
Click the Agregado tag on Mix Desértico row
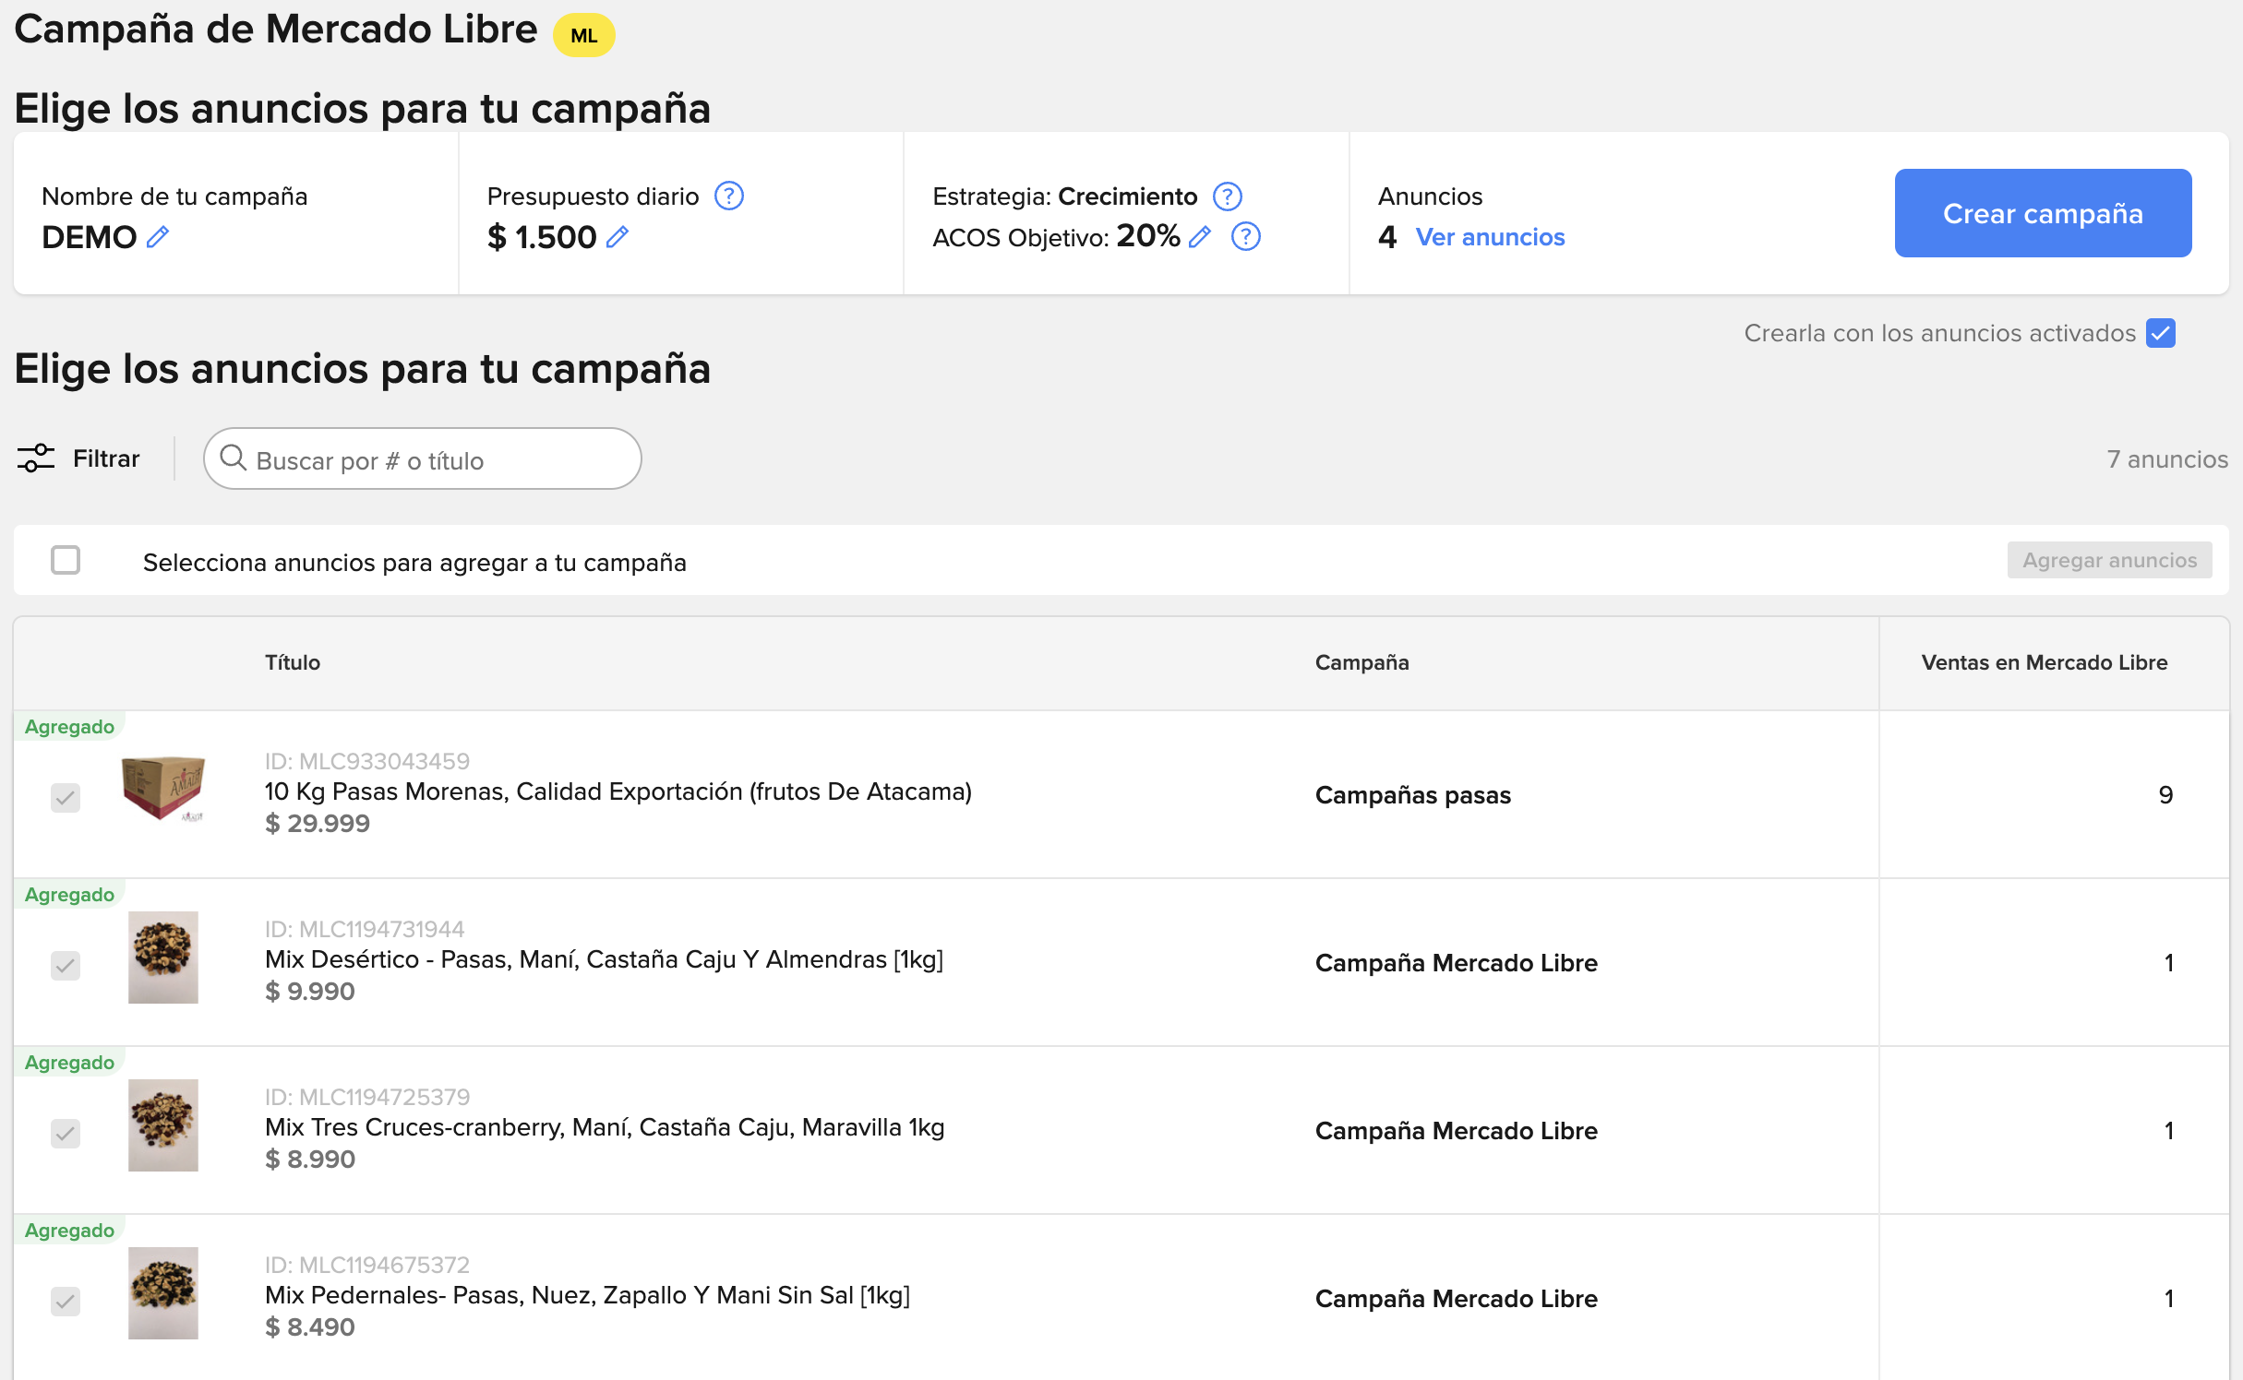click(69, 895)
